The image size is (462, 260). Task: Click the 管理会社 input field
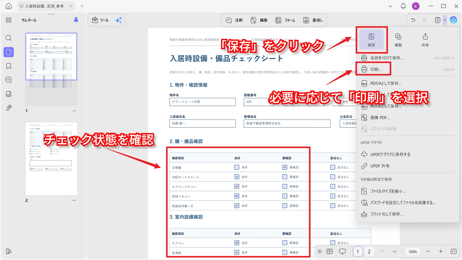pyautogui.click(x=287, y=123)
